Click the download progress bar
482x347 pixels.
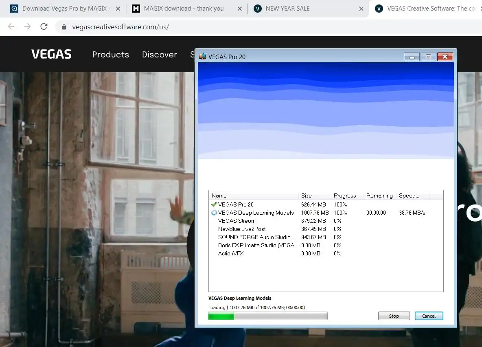268,316
